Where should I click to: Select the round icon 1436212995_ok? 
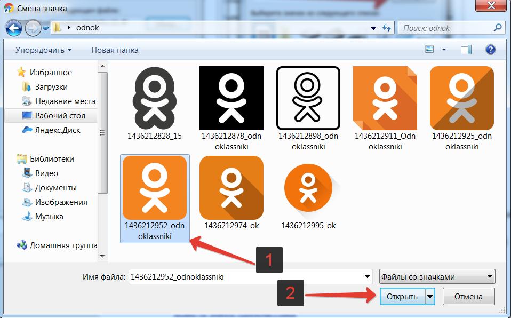[308, 188]
